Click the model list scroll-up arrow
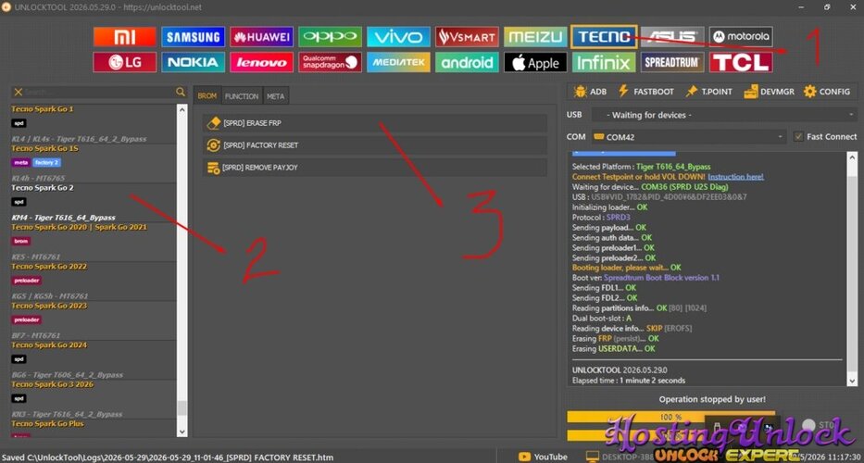 pos(182,109)
